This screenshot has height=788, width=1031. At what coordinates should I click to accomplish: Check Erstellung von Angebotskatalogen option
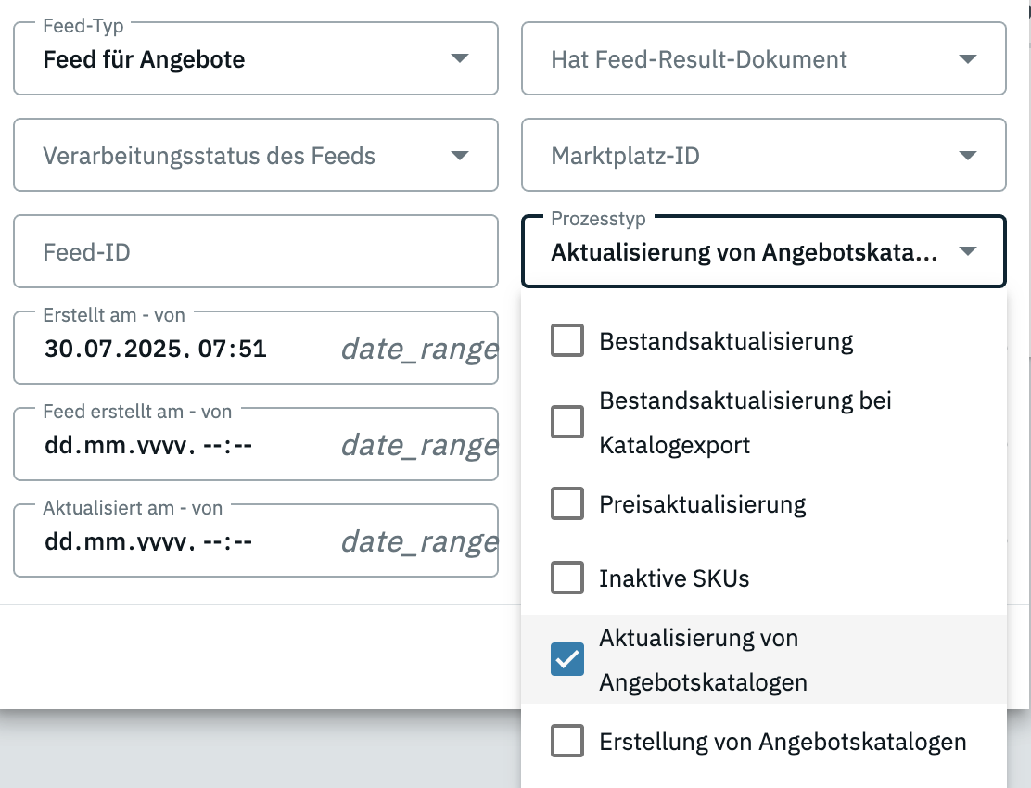[x=567, y=742]
